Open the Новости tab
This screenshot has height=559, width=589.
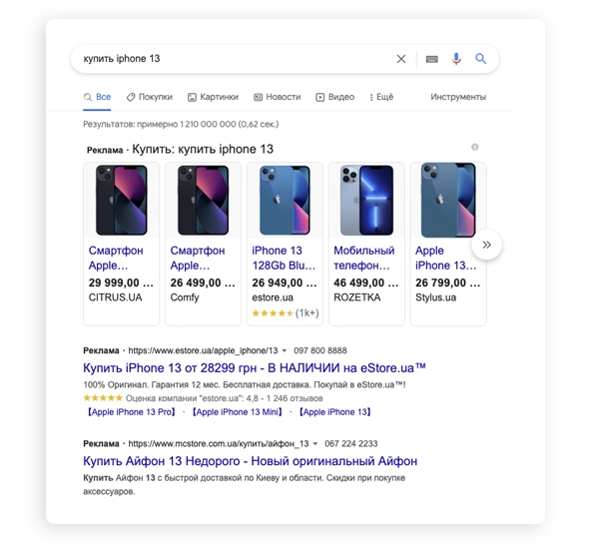tap(278, 97)
